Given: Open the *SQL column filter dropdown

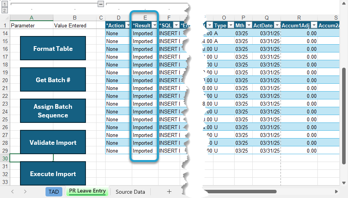Looking at the screenshot, I should [176, 25].
